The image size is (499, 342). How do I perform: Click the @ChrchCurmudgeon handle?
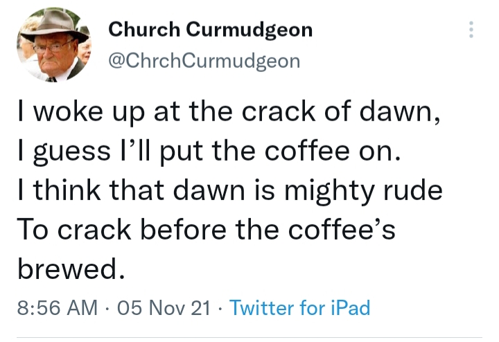point(204,61)
